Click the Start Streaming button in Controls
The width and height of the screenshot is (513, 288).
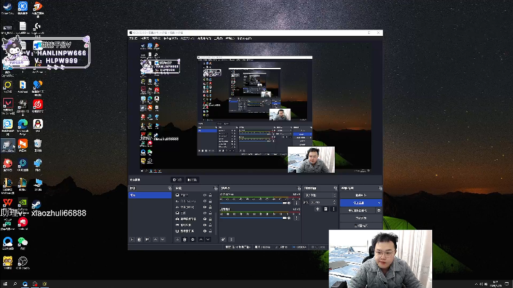[361, 195]
